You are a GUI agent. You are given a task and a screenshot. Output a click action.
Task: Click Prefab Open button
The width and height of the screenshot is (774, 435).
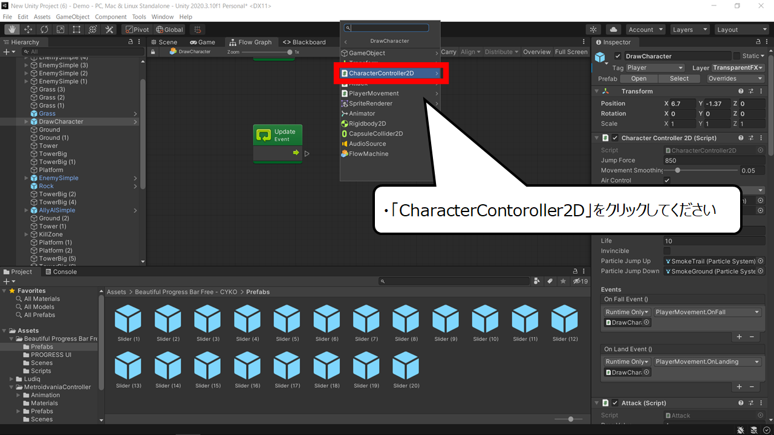click(639, 79)
